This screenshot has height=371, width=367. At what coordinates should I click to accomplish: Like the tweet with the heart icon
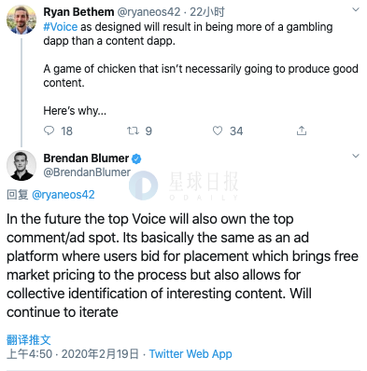tap(218, 131)
